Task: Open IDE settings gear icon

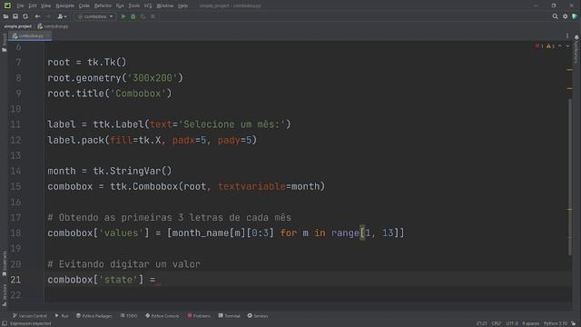Action: (x=565, y=16)
